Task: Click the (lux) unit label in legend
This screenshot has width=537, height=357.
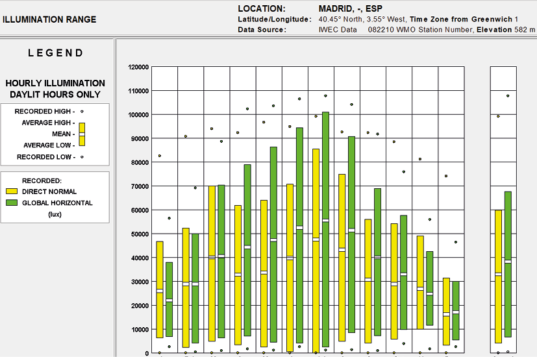Action: (x=55, y=214)
